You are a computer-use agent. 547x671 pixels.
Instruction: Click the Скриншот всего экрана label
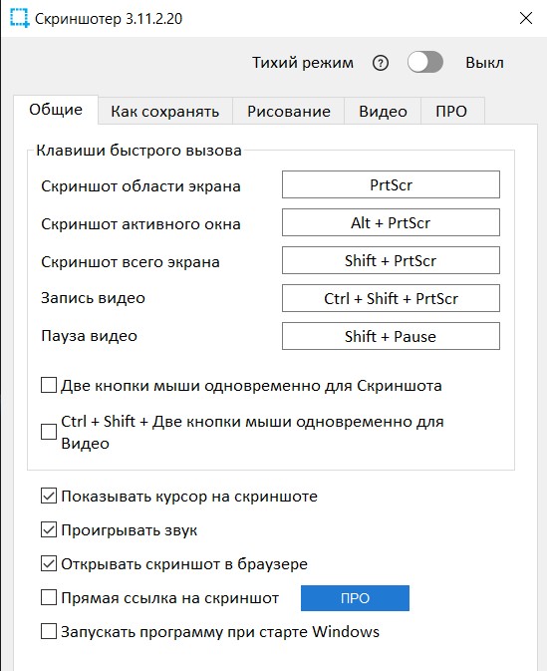131,262
